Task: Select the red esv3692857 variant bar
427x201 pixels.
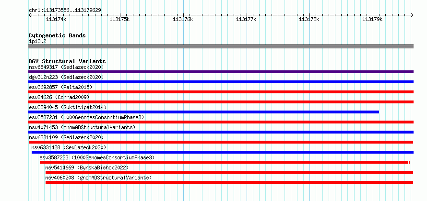Action: pyautogui.click(x=221, y=92)
